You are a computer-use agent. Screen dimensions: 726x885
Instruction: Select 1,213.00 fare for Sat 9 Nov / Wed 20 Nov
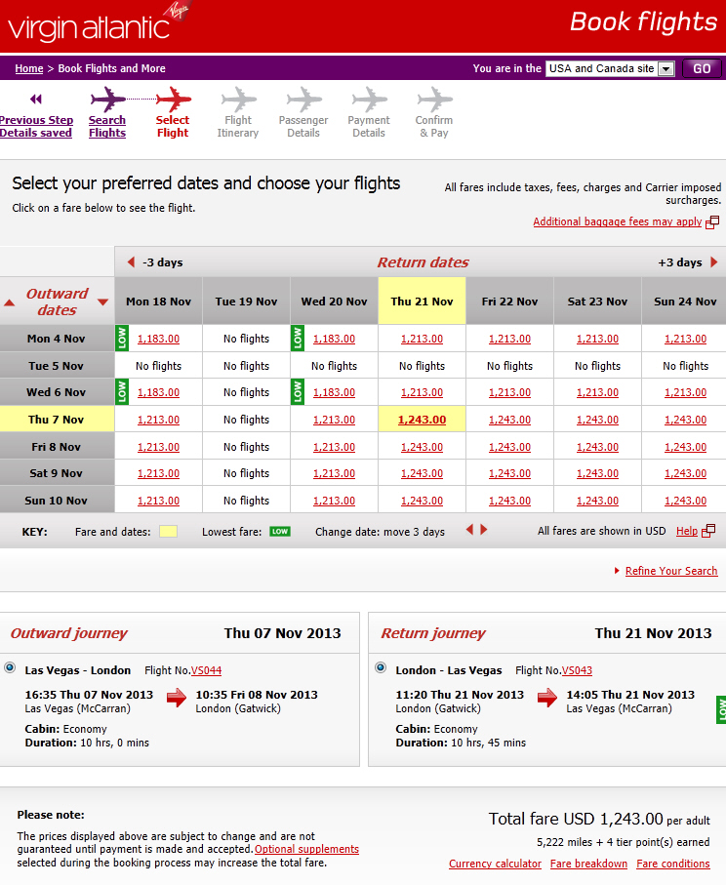click(334, 473)
